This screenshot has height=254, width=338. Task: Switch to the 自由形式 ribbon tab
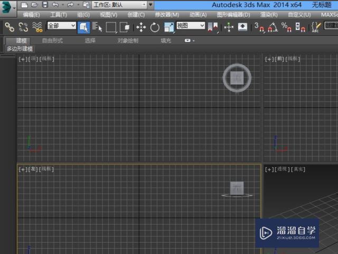tap(52, 40)
